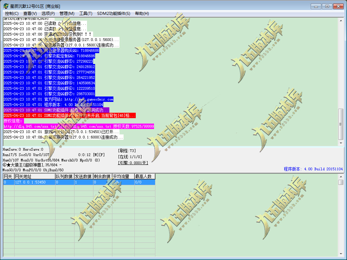This screenshot has height=260, width=347.
Task: Click the [在线:1/1/0] status text
Action: [x=130, y=157]
